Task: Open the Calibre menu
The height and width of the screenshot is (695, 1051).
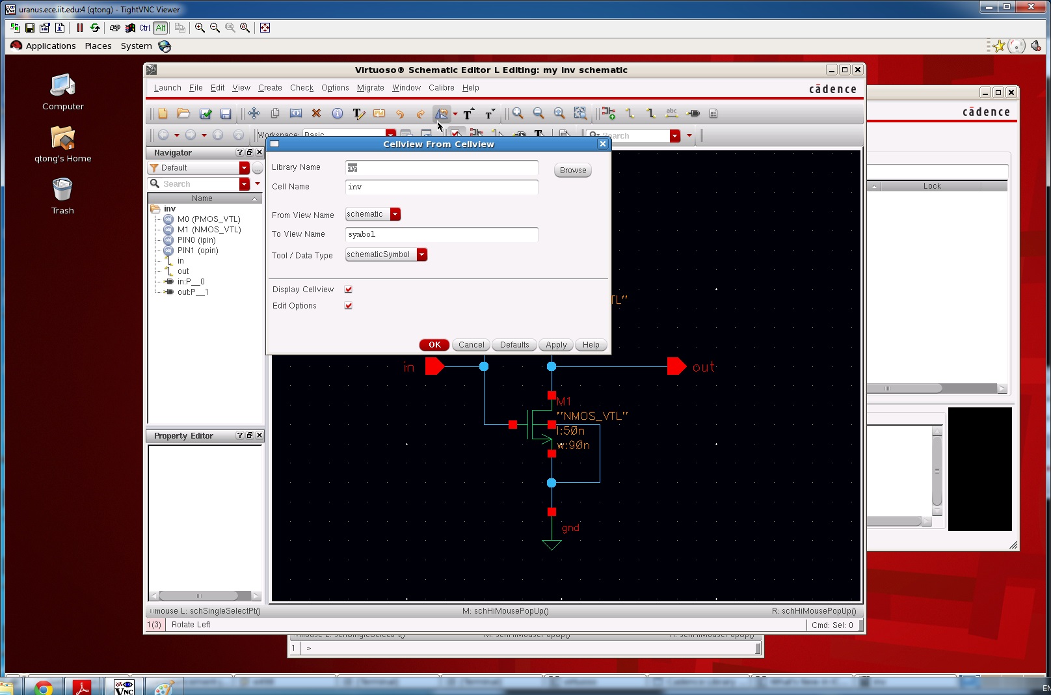Action: point(442,88)
